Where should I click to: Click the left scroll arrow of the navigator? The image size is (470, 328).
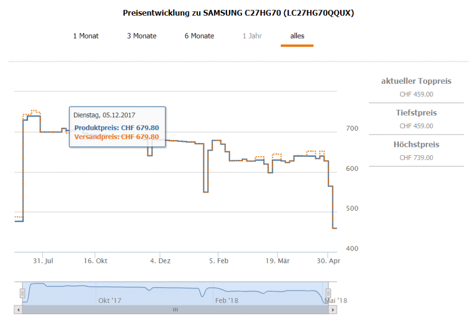18,310
